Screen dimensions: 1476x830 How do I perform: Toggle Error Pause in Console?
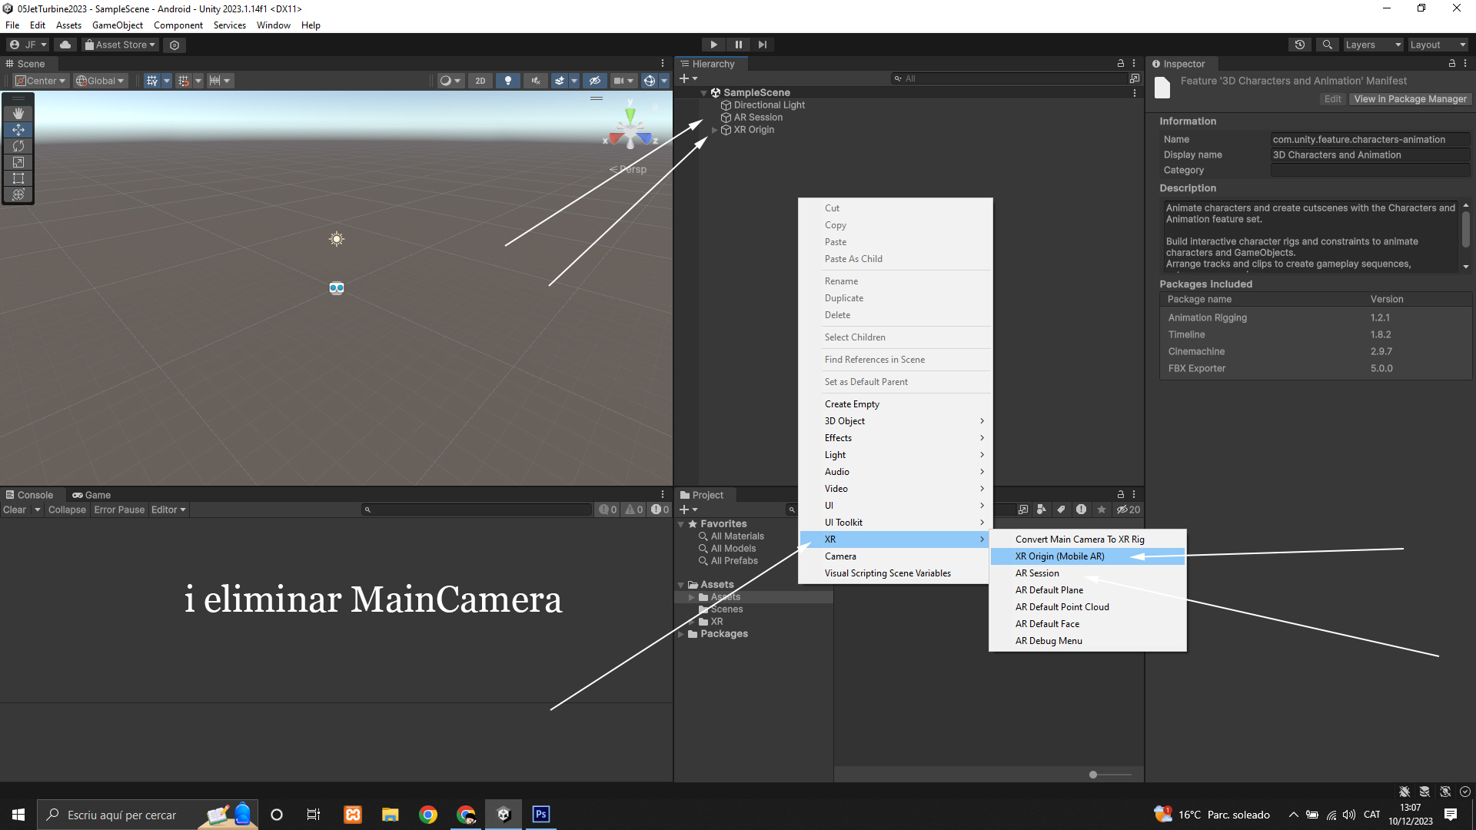[119, 510]
